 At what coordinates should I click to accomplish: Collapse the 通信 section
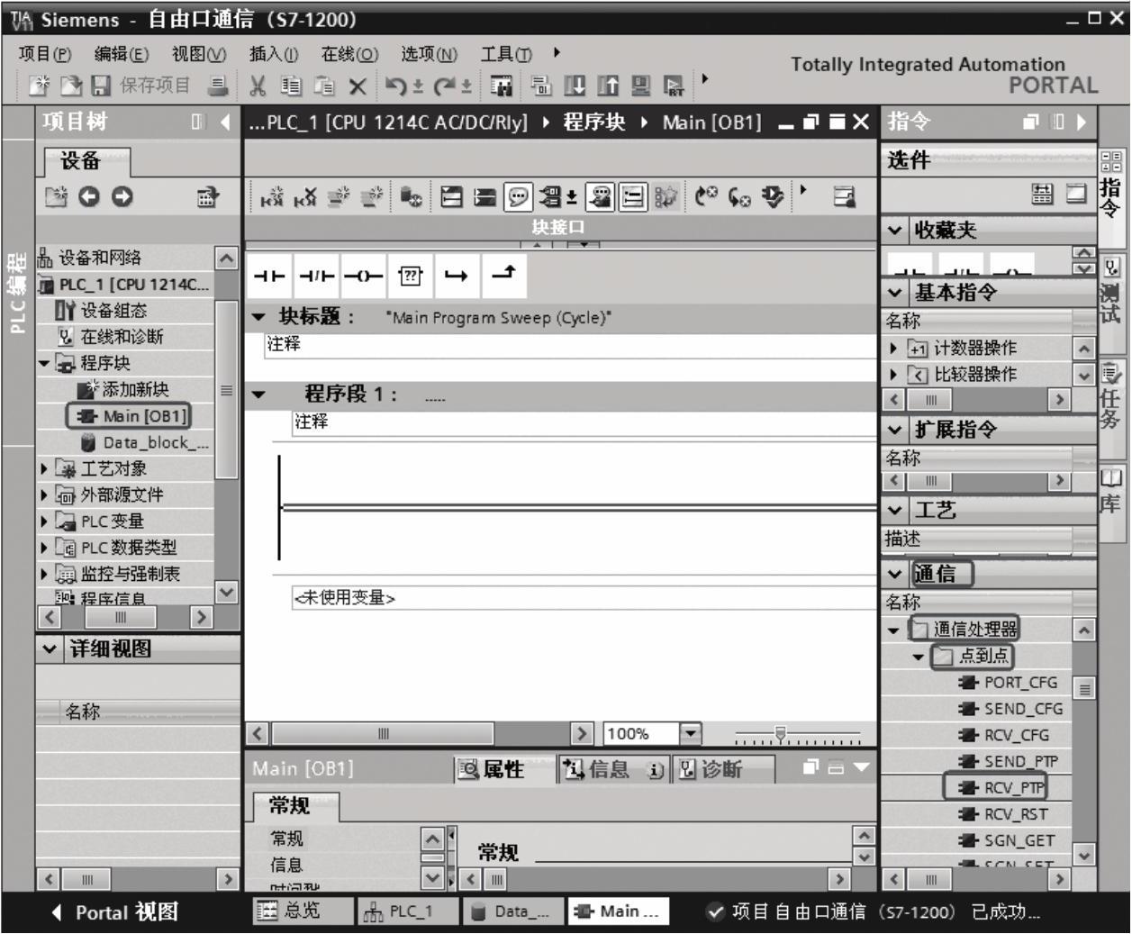click(895, 574)
